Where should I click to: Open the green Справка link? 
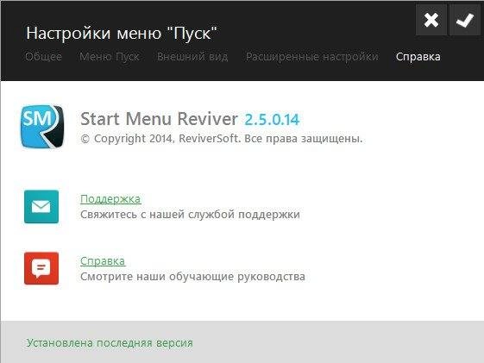[x=103, y=261]
